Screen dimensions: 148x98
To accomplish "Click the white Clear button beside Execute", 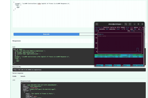I will 87,34.
